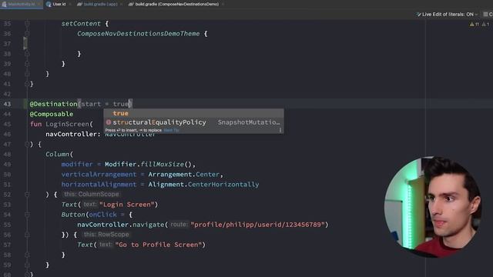Click the navController.navigate call
The width and height of the screenshot is (493, 277).
click(x=121, y=225)
